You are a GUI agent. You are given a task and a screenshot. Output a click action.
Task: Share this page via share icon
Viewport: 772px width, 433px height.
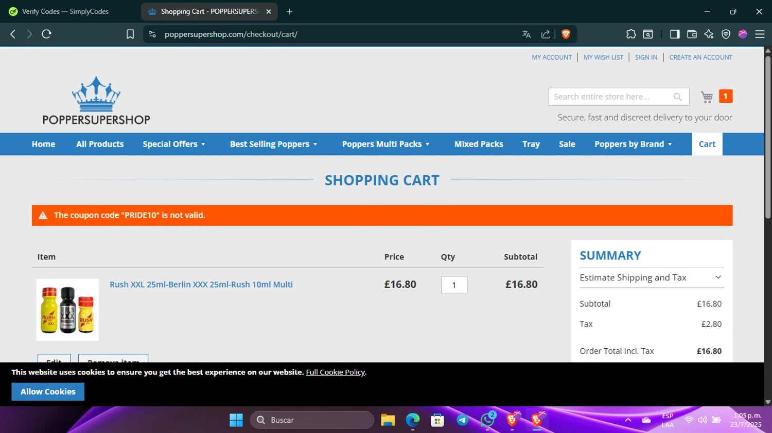(x=546, y=34)
